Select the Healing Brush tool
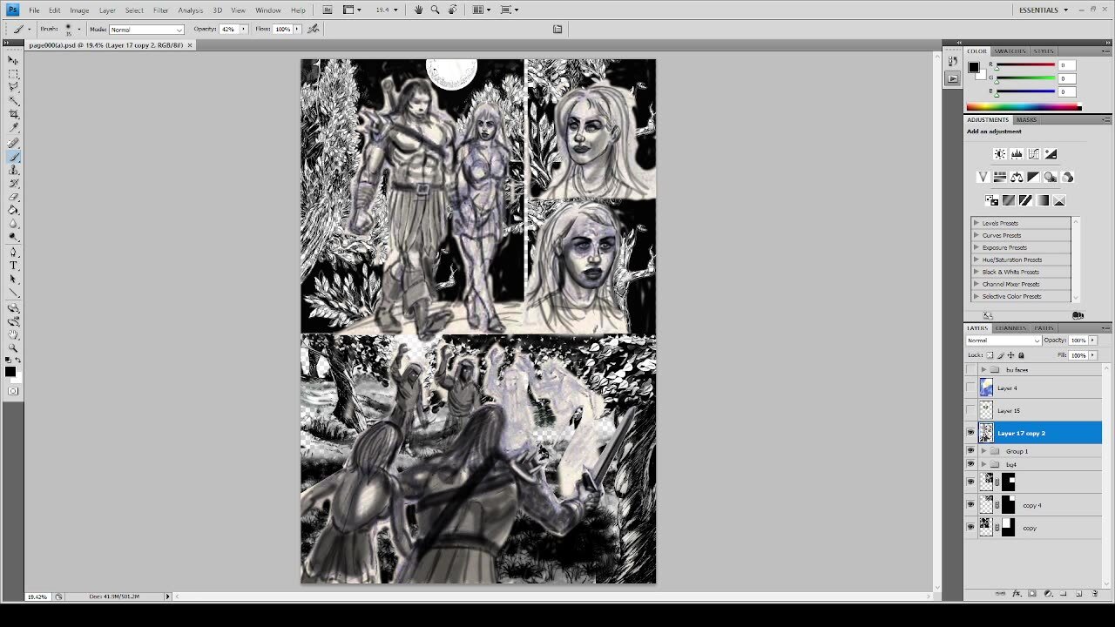1115x627 pixels. [x=13, y=143]
